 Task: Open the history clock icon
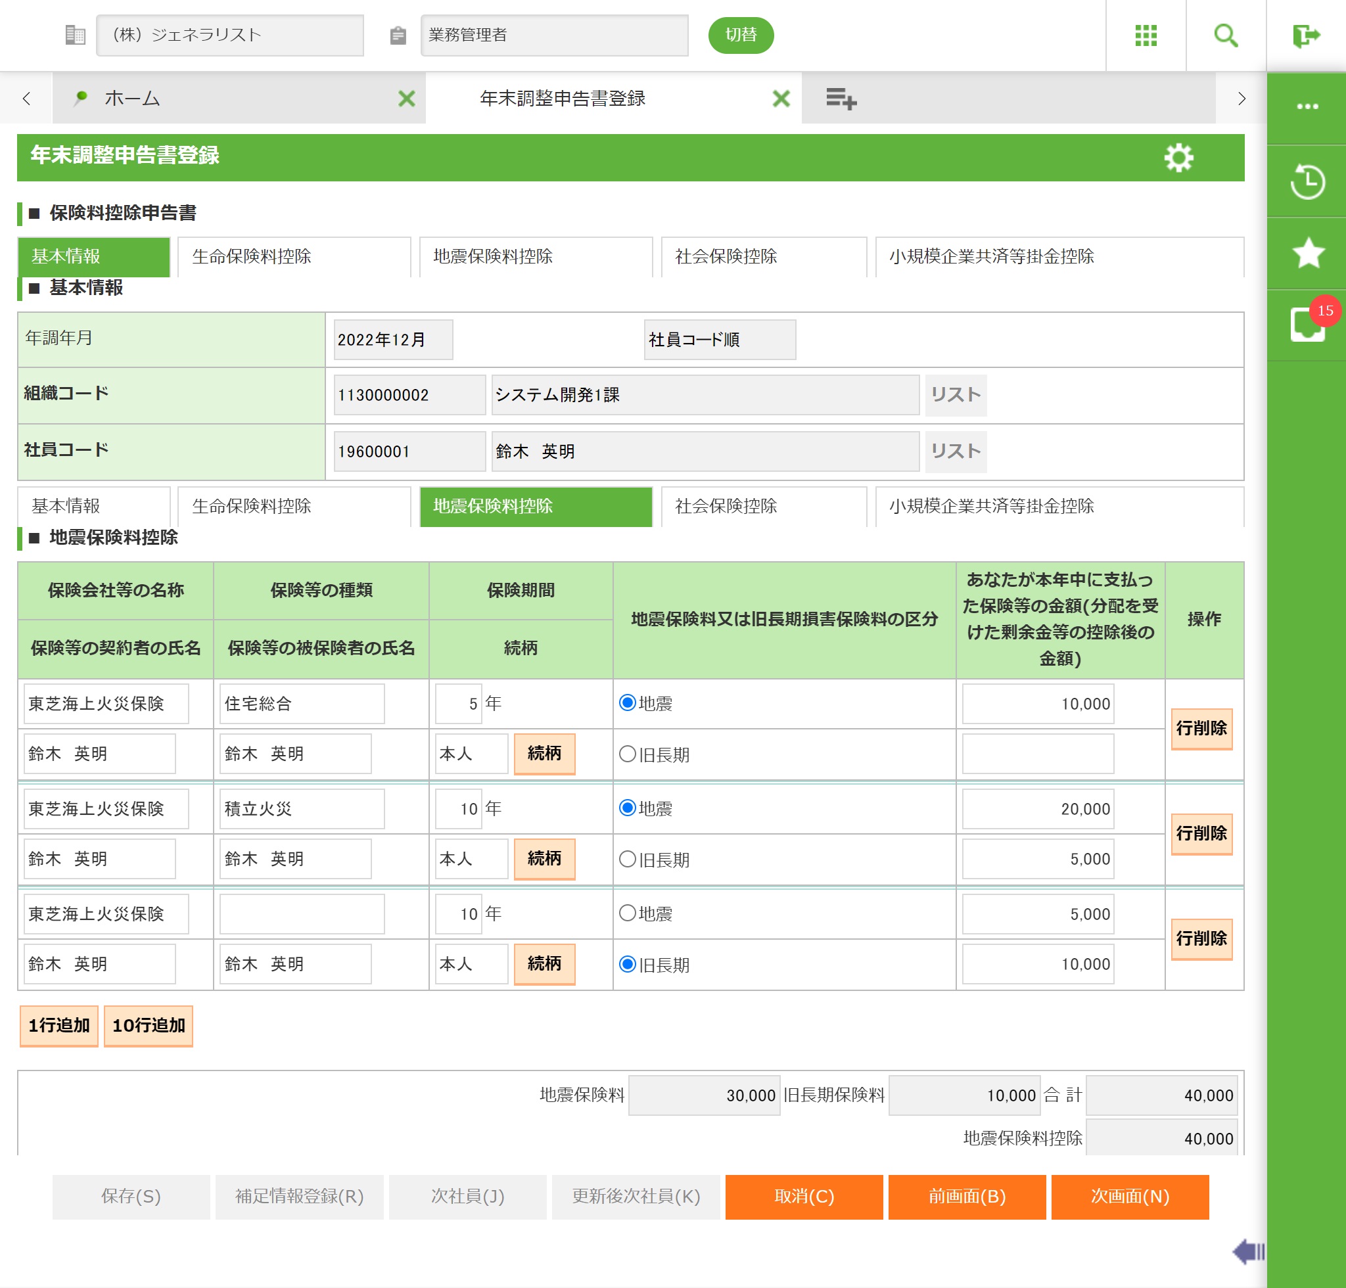1307,182
